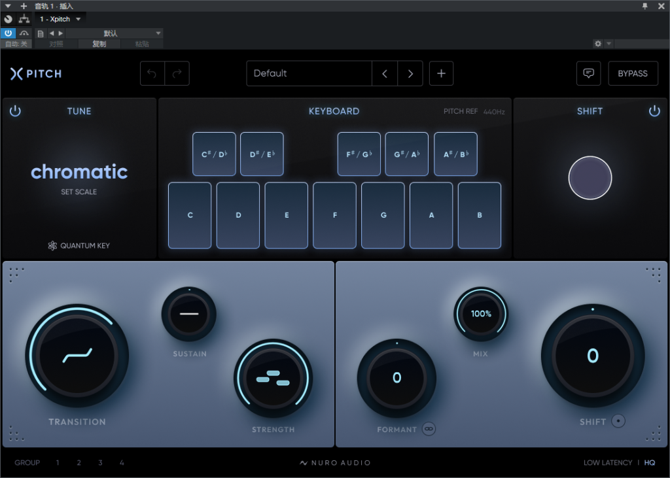Select GROUP 1
Screen dimensions: 670x478
coord(58,462)
